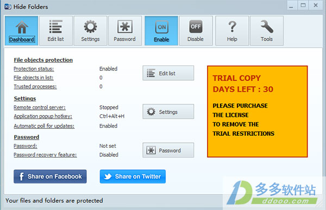Click the Ctrl+Alt+H hotkey value

(x=112, y=116)
